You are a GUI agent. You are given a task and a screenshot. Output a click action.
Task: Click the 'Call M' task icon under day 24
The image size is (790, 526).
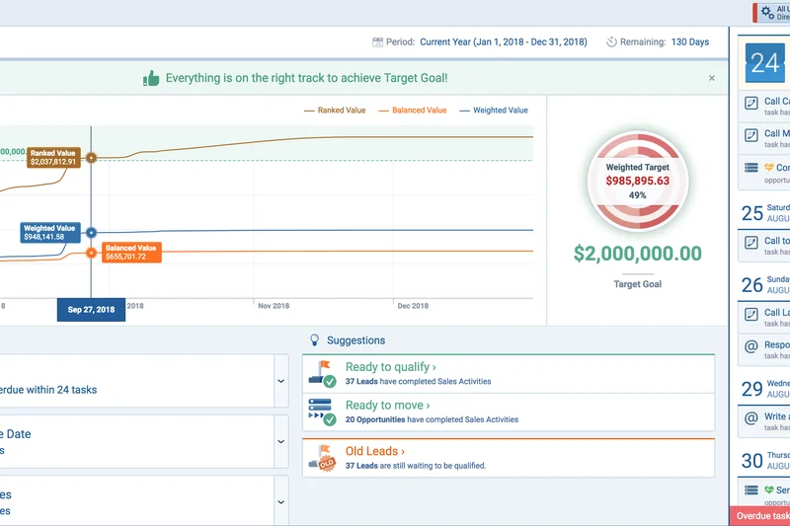click(751, 135)
